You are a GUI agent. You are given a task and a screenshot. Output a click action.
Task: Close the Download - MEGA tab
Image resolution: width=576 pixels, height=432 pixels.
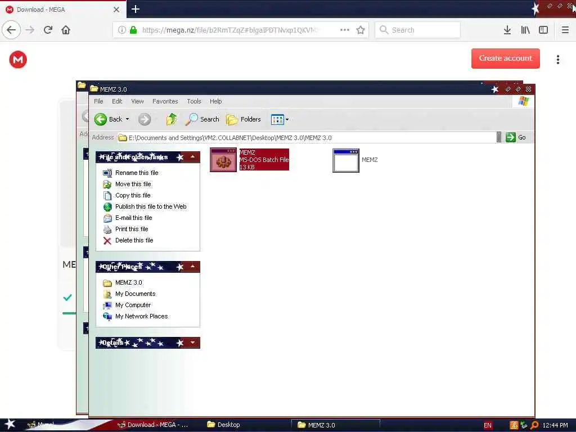tap(116, 10)
